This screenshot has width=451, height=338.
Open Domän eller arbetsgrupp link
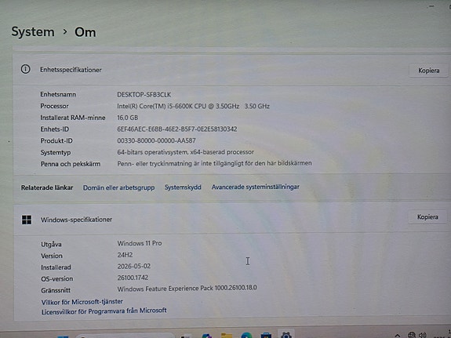(118, 187)
